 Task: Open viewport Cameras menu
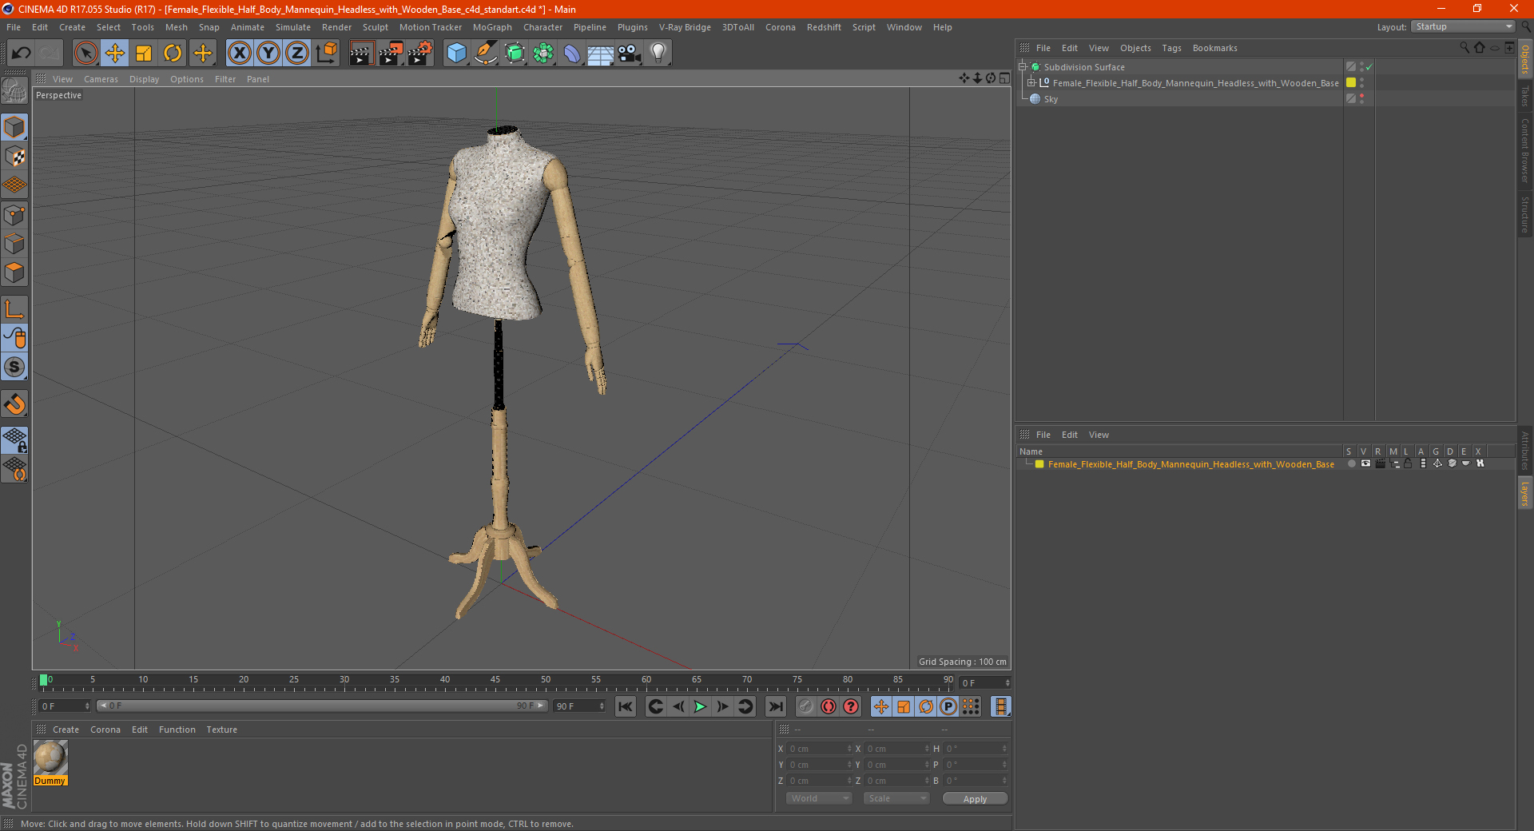tap(101, 79)
